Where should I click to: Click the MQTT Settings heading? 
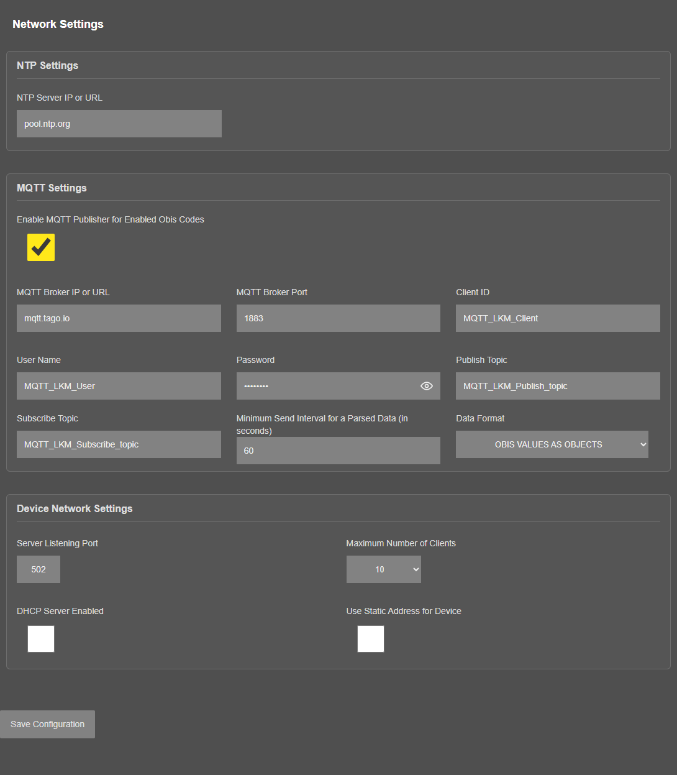pos(52,188)
